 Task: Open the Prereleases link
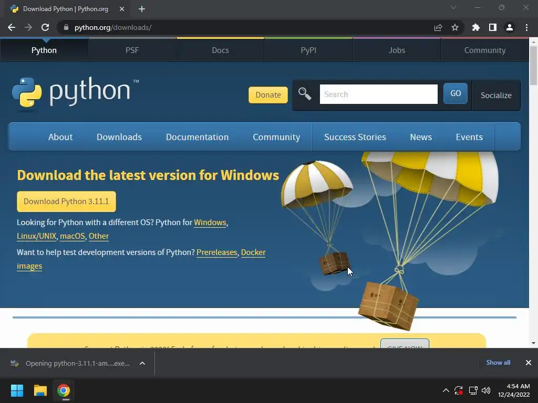[216, 252]
